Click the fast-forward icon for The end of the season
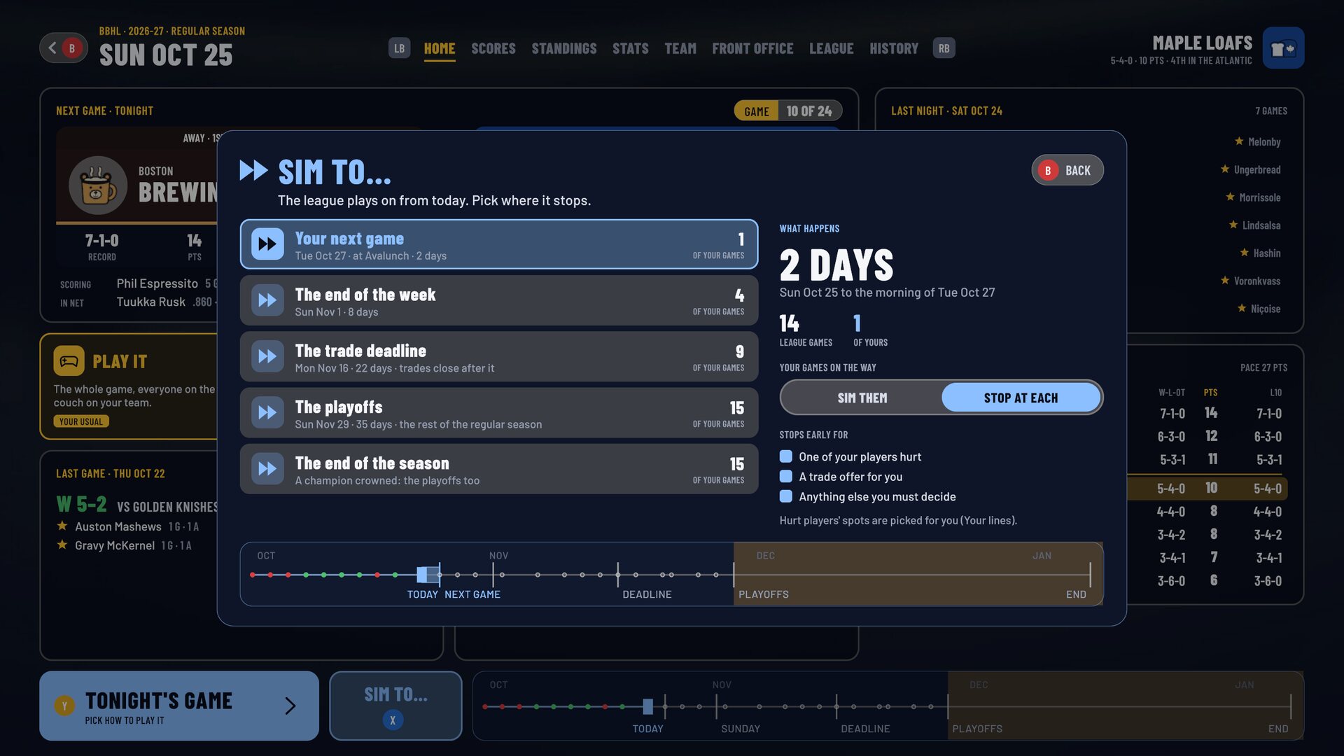The image size is (1344, 756). tap(267, 468)
